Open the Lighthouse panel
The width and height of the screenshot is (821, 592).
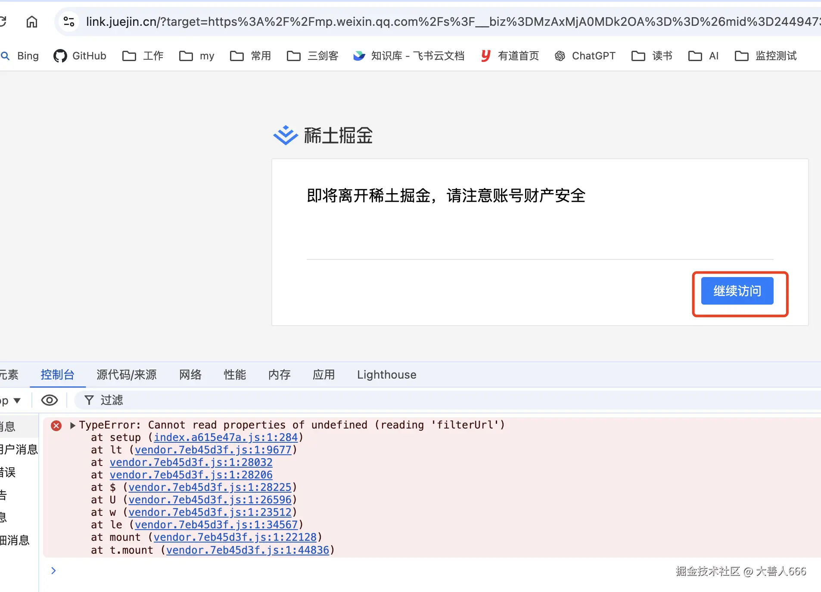tap(386, 375)
